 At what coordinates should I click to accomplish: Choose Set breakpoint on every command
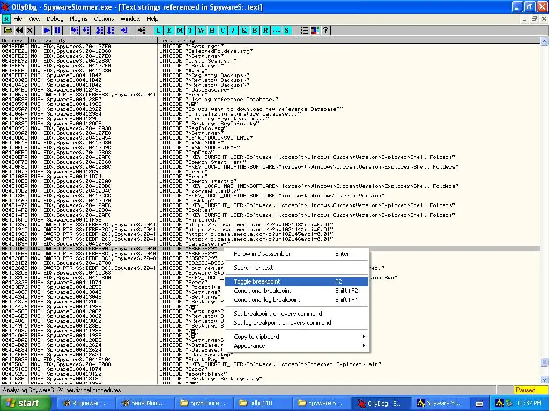point(296,314)
